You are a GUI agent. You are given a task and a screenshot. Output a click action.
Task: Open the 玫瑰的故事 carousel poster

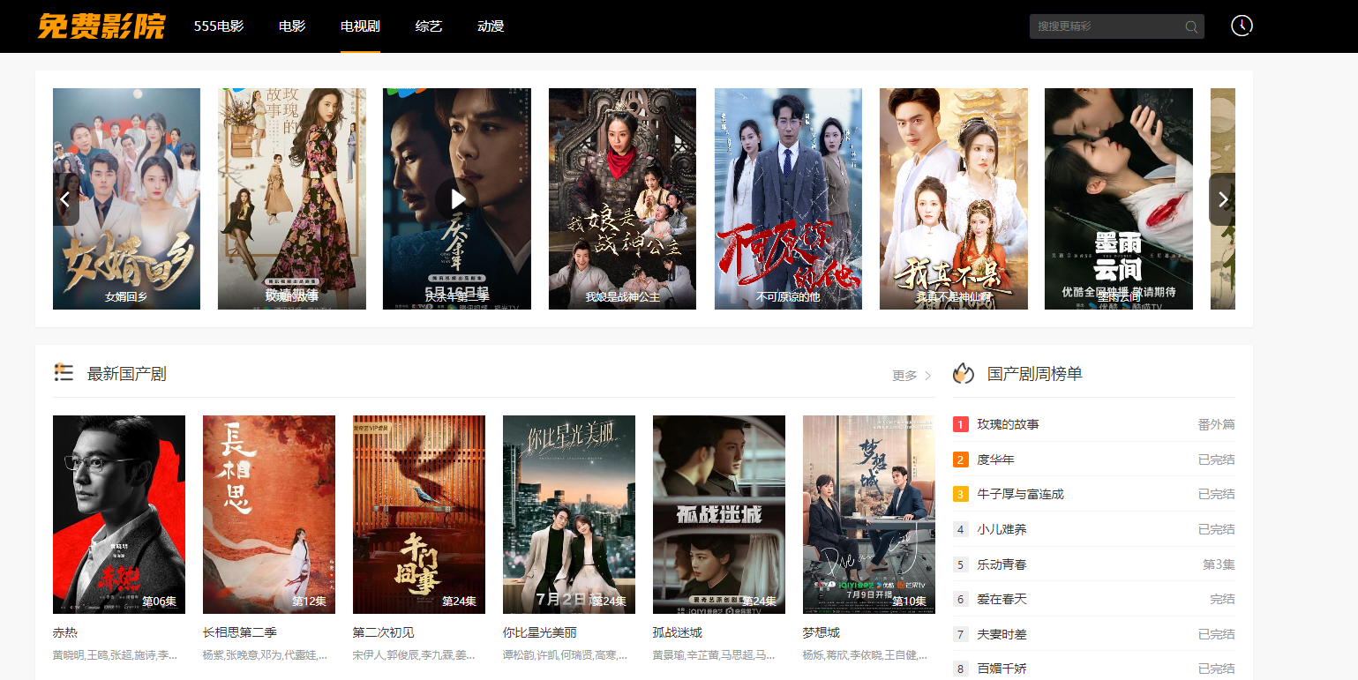[x=292, y=198]
